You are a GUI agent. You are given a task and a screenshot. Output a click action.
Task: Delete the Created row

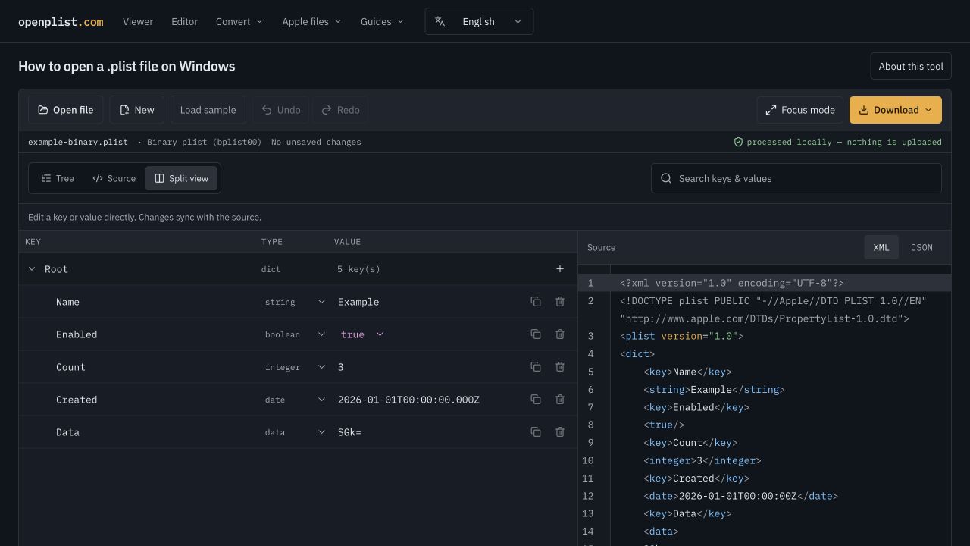[x=560, y=400]
